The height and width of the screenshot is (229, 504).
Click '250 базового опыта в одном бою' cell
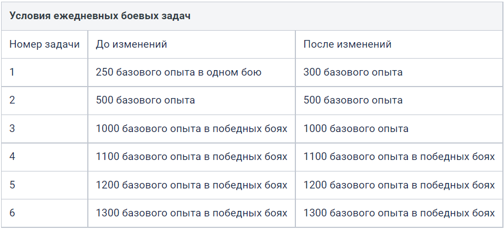[192, 72]
